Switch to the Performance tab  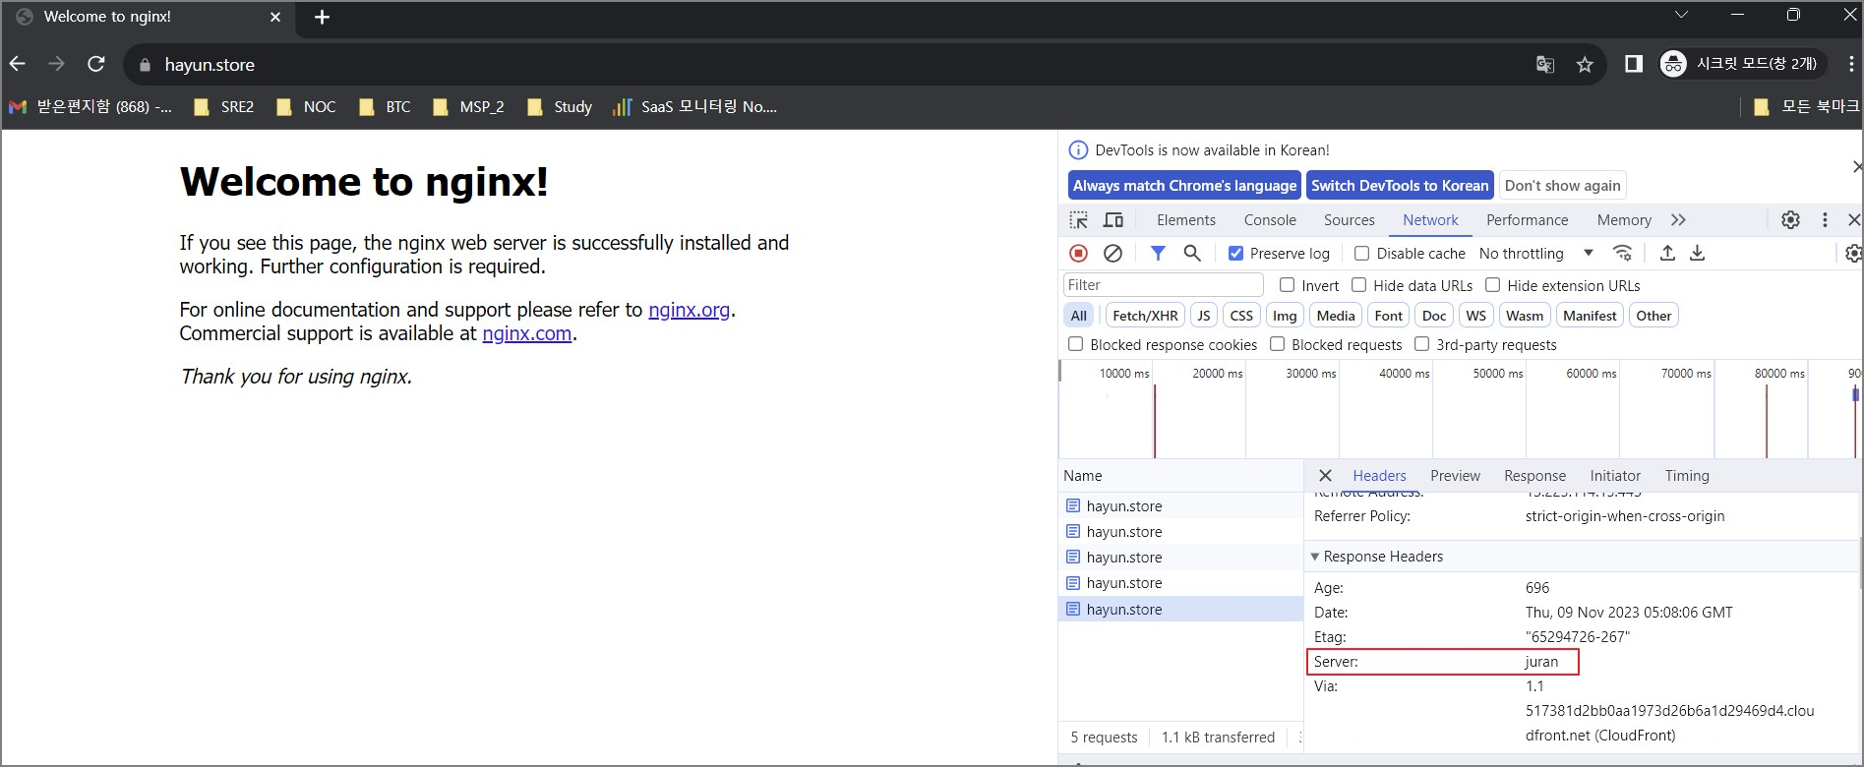click(1527, 220)
